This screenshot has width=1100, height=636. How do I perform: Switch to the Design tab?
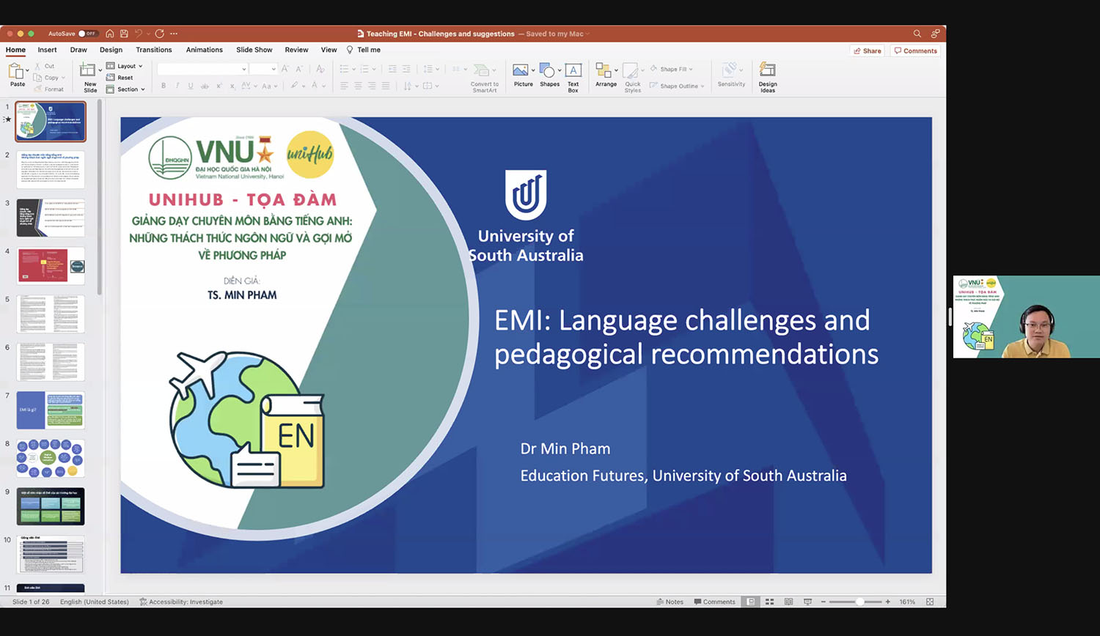coord(111,50)
